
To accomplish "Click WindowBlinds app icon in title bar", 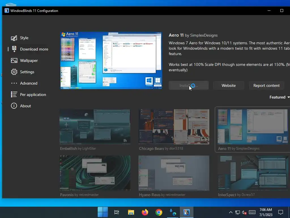I will (x=7, y=11).
